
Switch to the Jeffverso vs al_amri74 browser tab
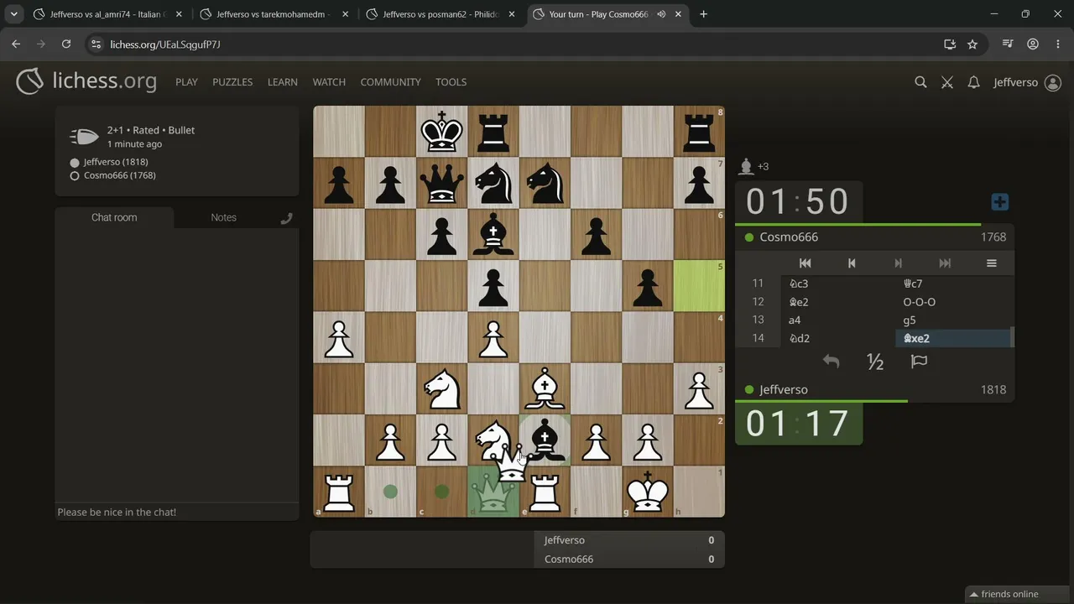(108, 14)
